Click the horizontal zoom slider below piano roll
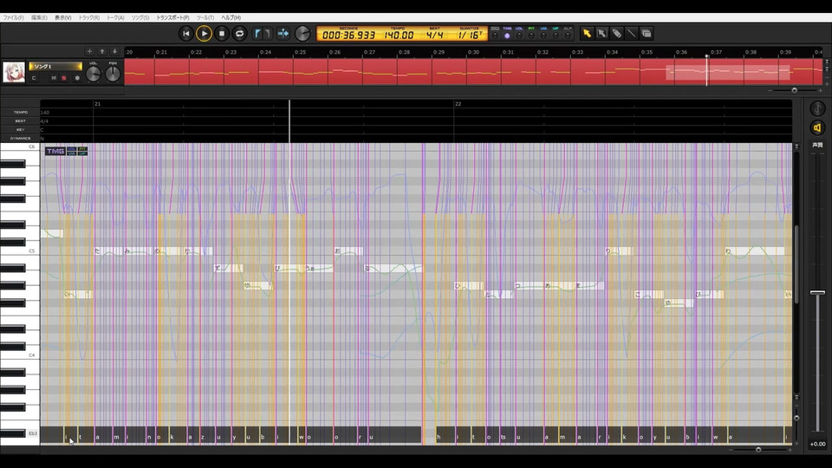832x468 pixels. coord(758,450)
